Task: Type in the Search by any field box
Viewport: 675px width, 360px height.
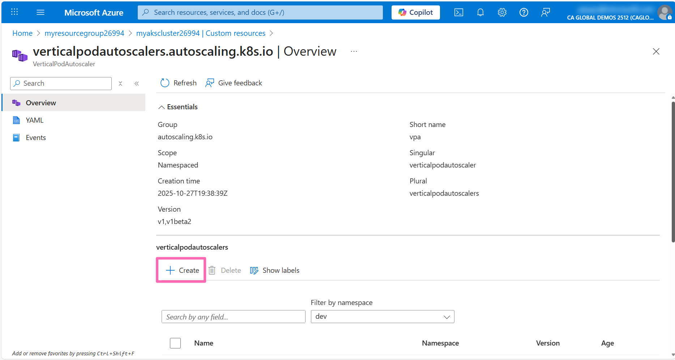Action: click(233, 317)
